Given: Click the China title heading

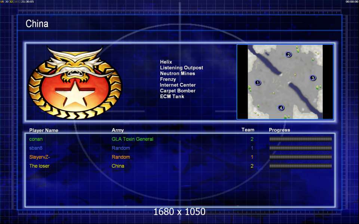Looking at the screenshot, I should (37, 24).
